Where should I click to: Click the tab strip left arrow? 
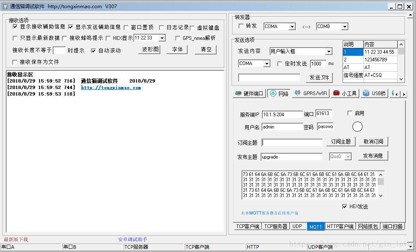point(397,94)
